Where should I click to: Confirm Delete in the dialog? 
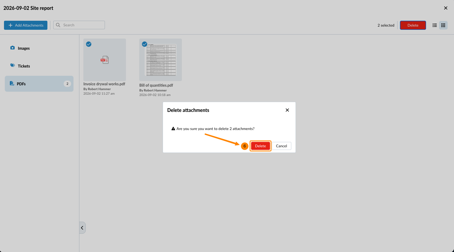[260, 146]
